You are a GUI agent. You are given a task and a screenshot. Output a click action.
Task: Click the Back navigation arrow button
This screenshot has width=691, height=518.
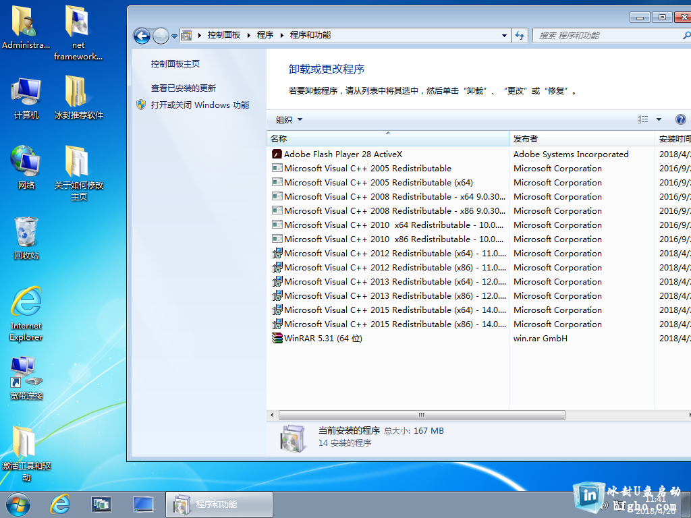(142, 36)
